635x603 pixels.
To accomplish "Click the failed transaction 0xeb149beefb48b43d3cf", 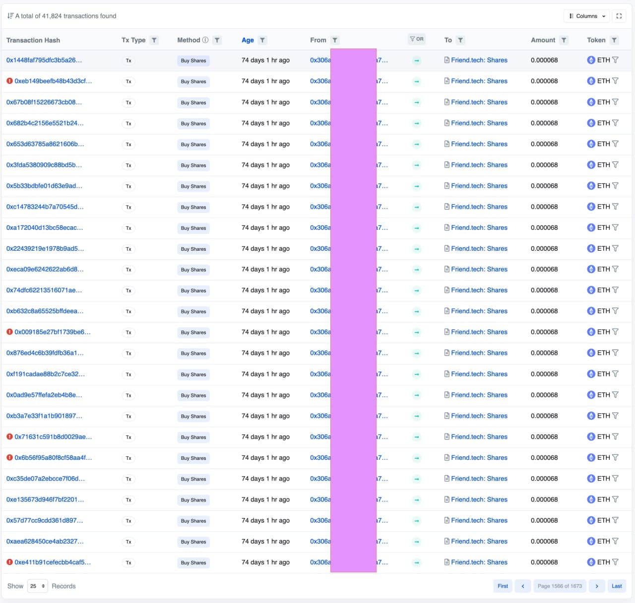I will [x=53, y=81].
